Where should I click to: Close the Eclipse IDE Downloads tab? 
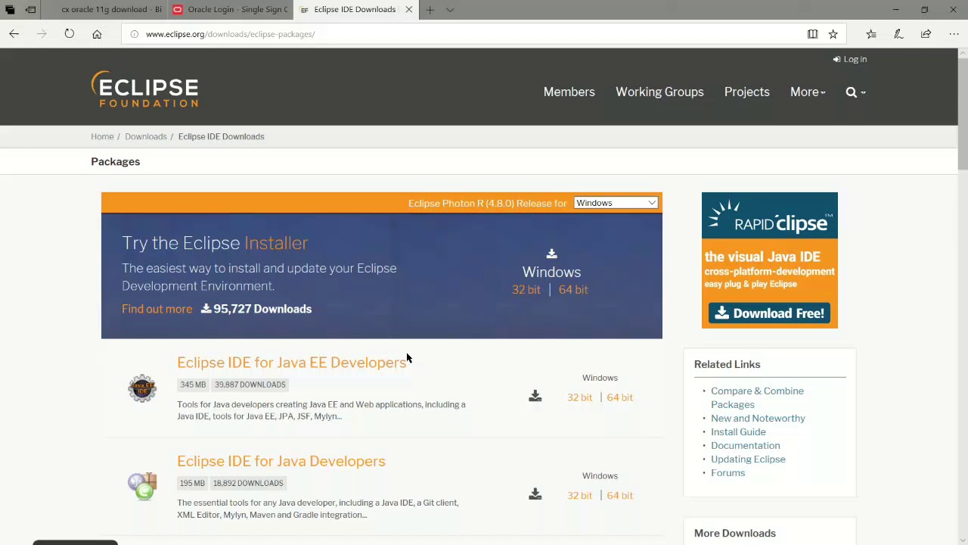tap(409, 10)
